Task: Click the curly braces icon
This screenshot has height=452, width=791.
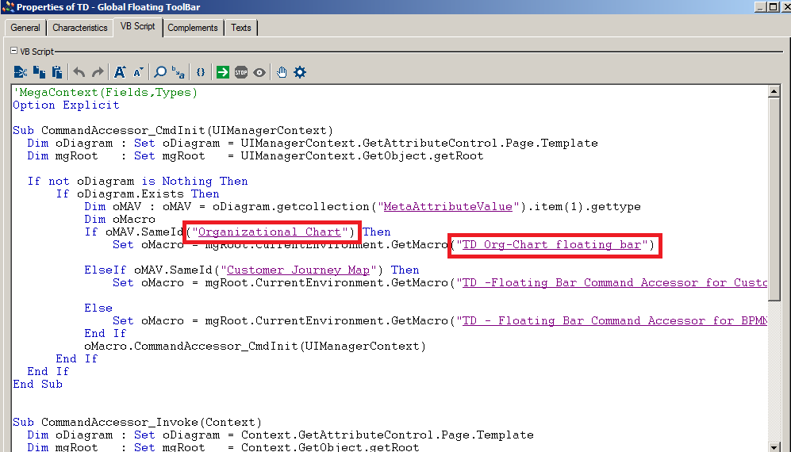Action: coord(201,72)
